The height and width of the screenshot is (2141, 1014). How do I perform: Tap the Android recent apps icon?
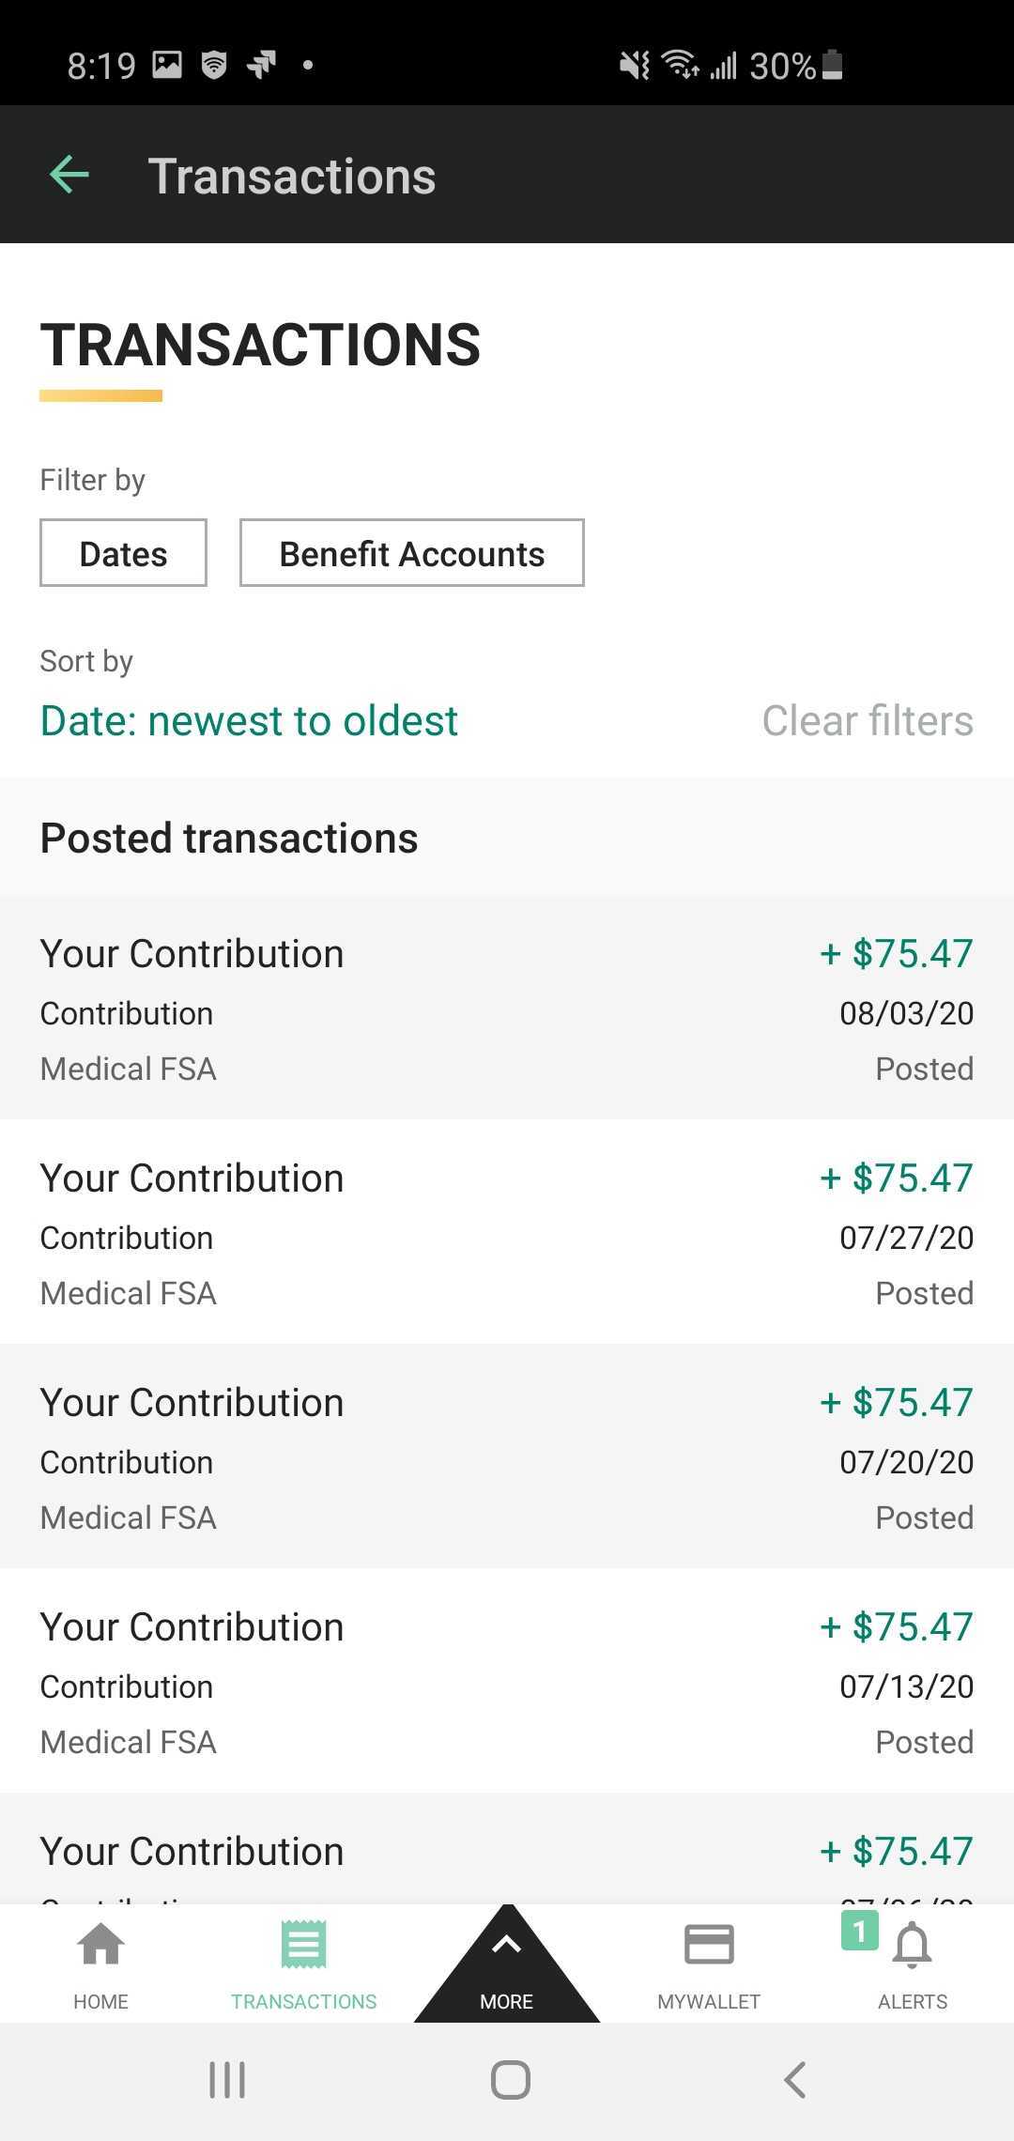coord(227,2079)
